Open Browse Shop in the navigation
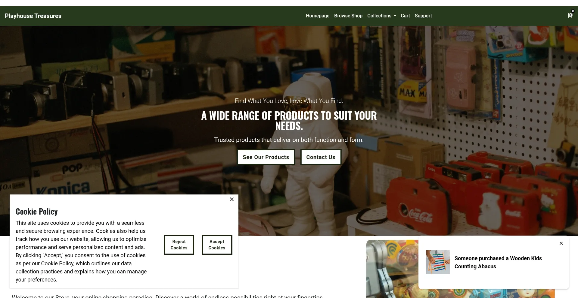578x298 pixels. pyautogui.click(x=348, y=16)
